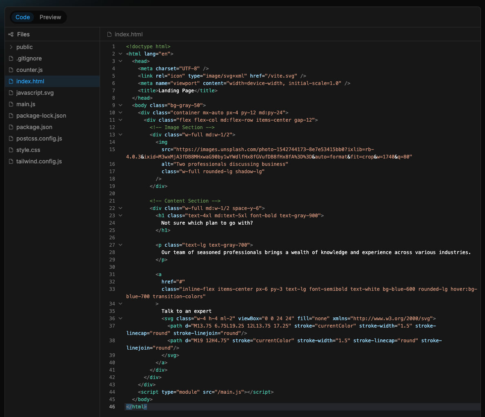485x417 pixels.
Task: Collapse the body element fold on line 9
Action: click(120, 105)
